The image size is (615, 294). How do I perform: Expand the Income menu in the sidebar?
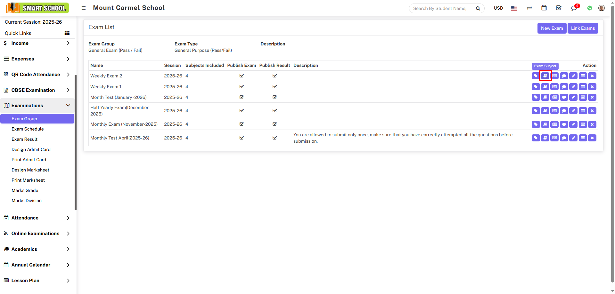[x=37, y=43]
